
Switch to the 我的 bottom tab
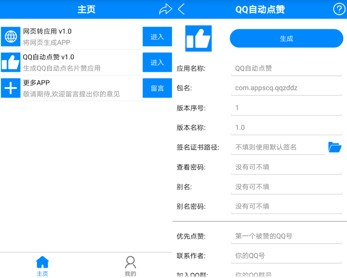coord(130,266)
